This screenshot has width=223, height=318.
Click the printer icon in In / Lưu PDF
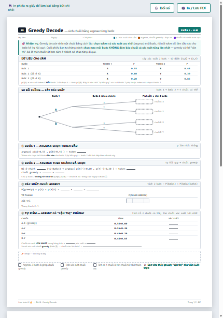click(x=183, y=8)
